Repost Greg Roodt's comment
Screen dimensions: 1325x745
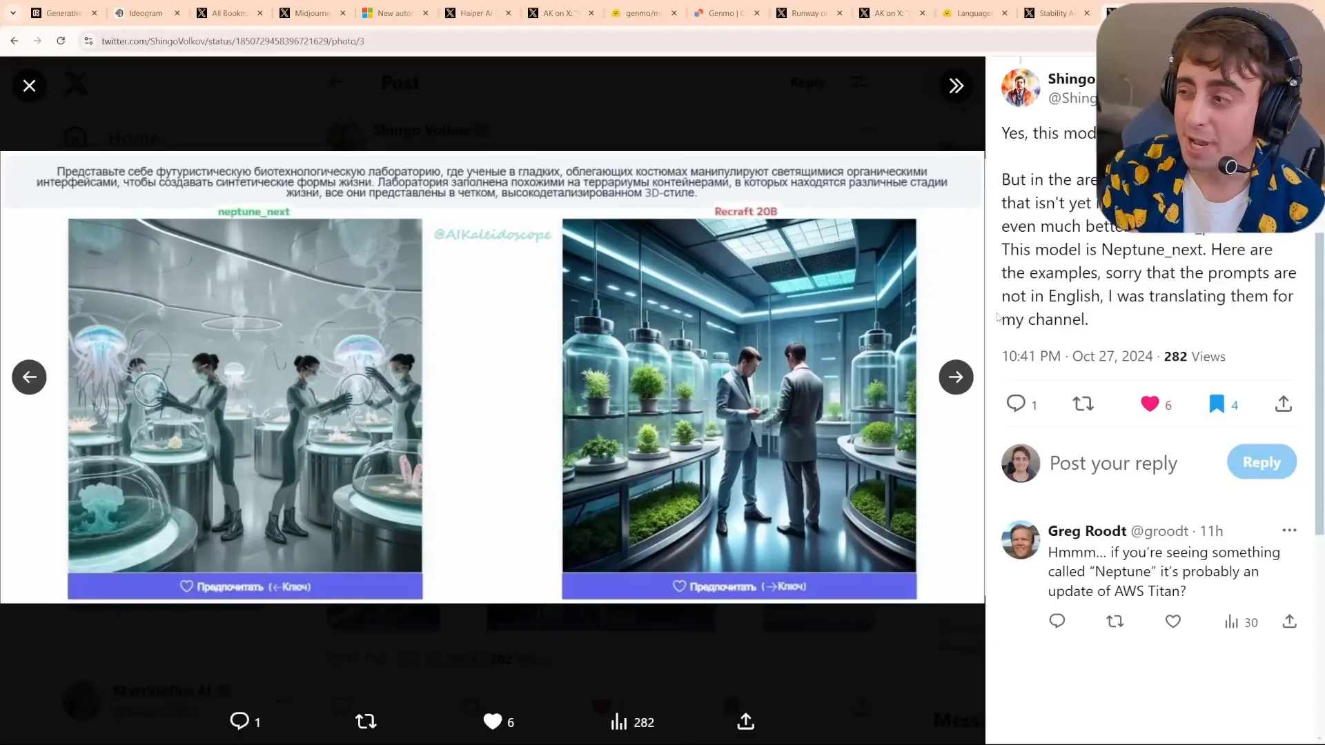click(1115, 622)
